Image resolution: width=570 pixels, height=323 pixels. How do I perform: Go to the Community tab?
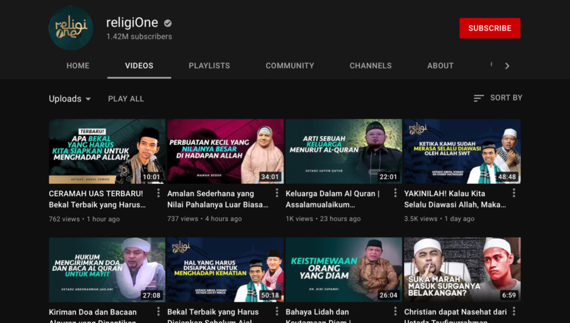tap(290, 66)
